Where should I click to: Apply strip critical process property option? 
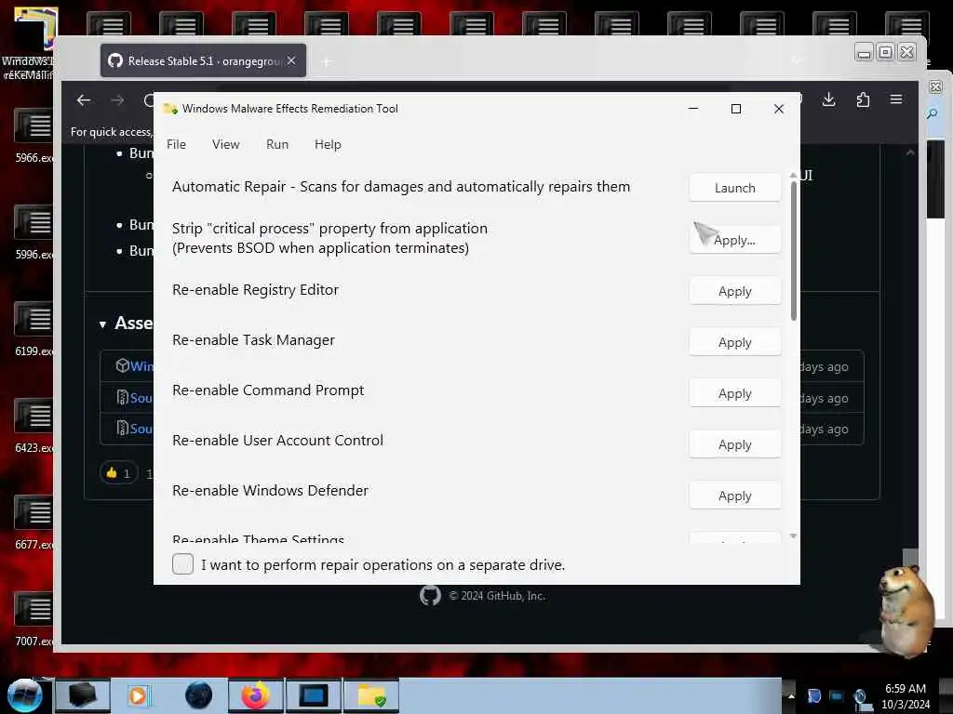[734, 240]
